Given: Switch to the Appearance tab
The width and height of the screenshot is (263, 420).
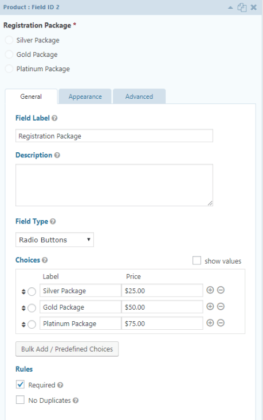Looking at the screenshot, I should pyautogui.click(x=85, y=97).
